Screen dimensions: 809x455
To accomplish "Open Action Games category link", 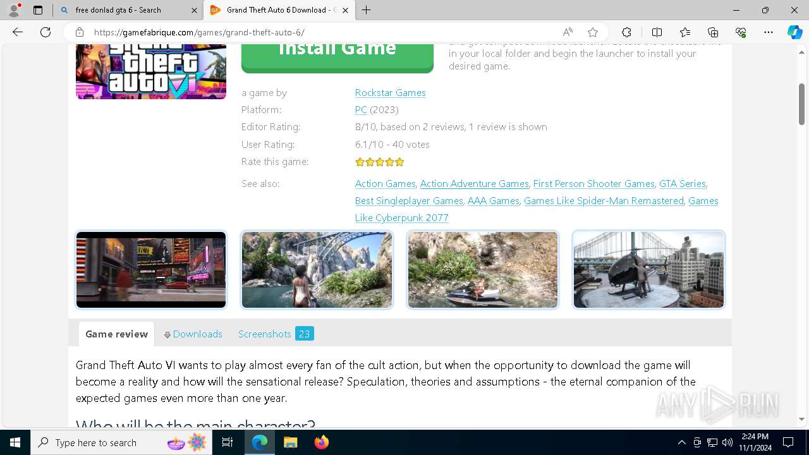I will click(x=385, y=183).
